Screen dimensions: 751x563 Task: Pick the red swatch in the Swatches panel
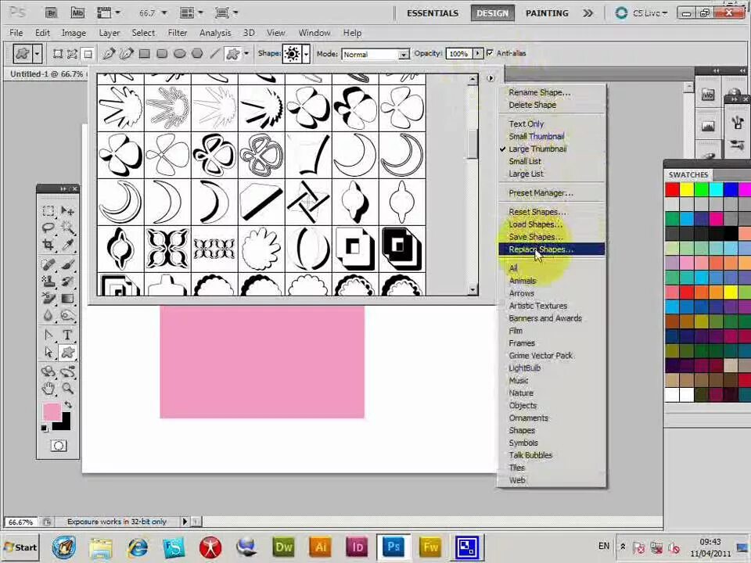[x=673, y=189]
